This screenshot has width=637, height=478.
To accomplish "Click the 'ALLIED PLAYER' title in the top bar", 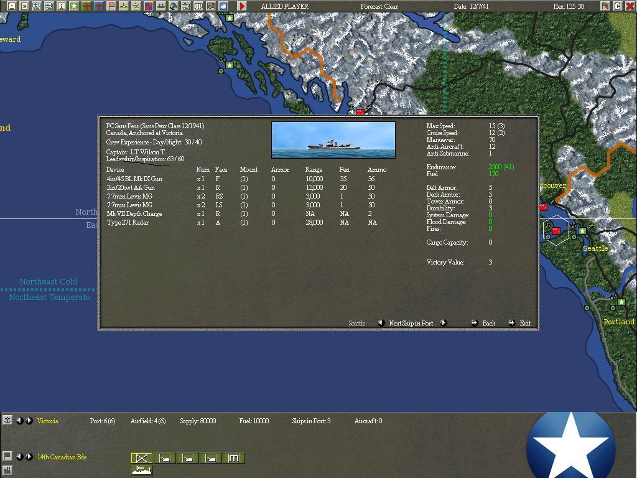I will click(285, 6).
